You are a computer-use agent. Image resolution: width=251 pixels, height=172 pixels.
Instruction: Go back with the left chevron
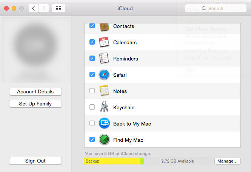tap(34, 8)
